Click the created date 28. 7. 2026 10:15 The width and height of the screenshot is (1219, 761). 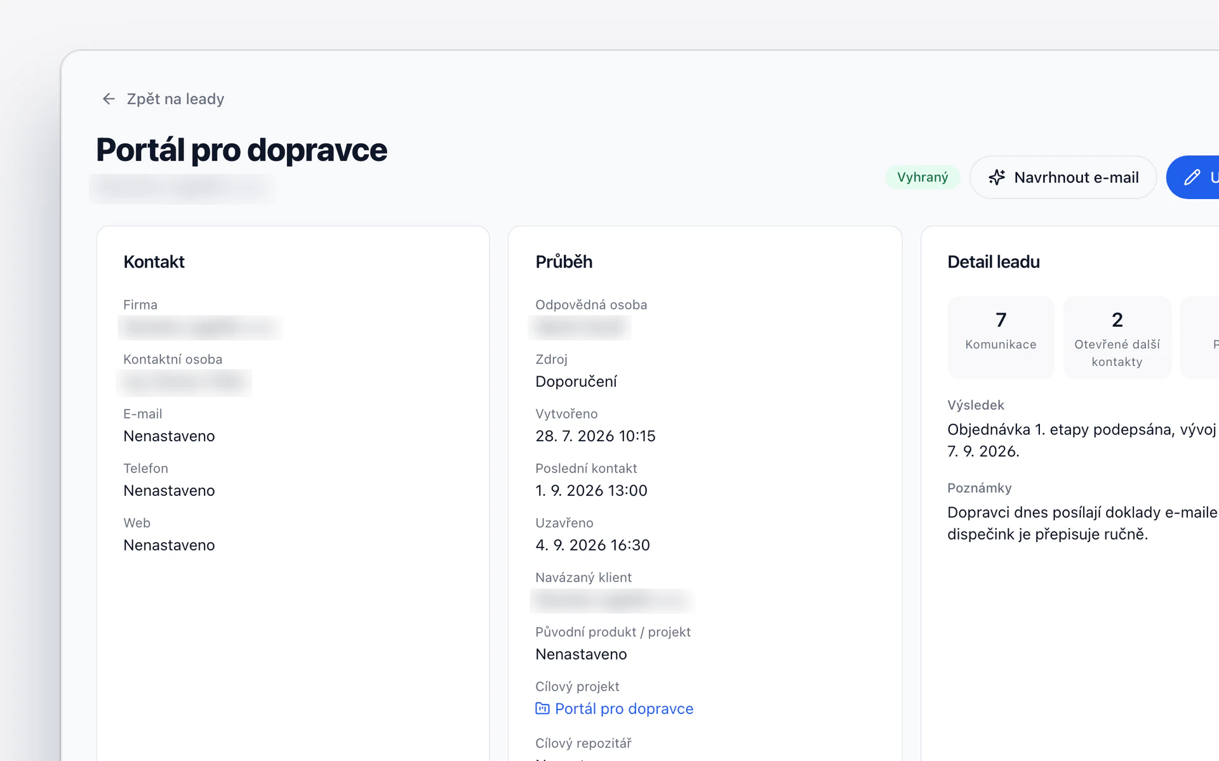coord(595,436)
